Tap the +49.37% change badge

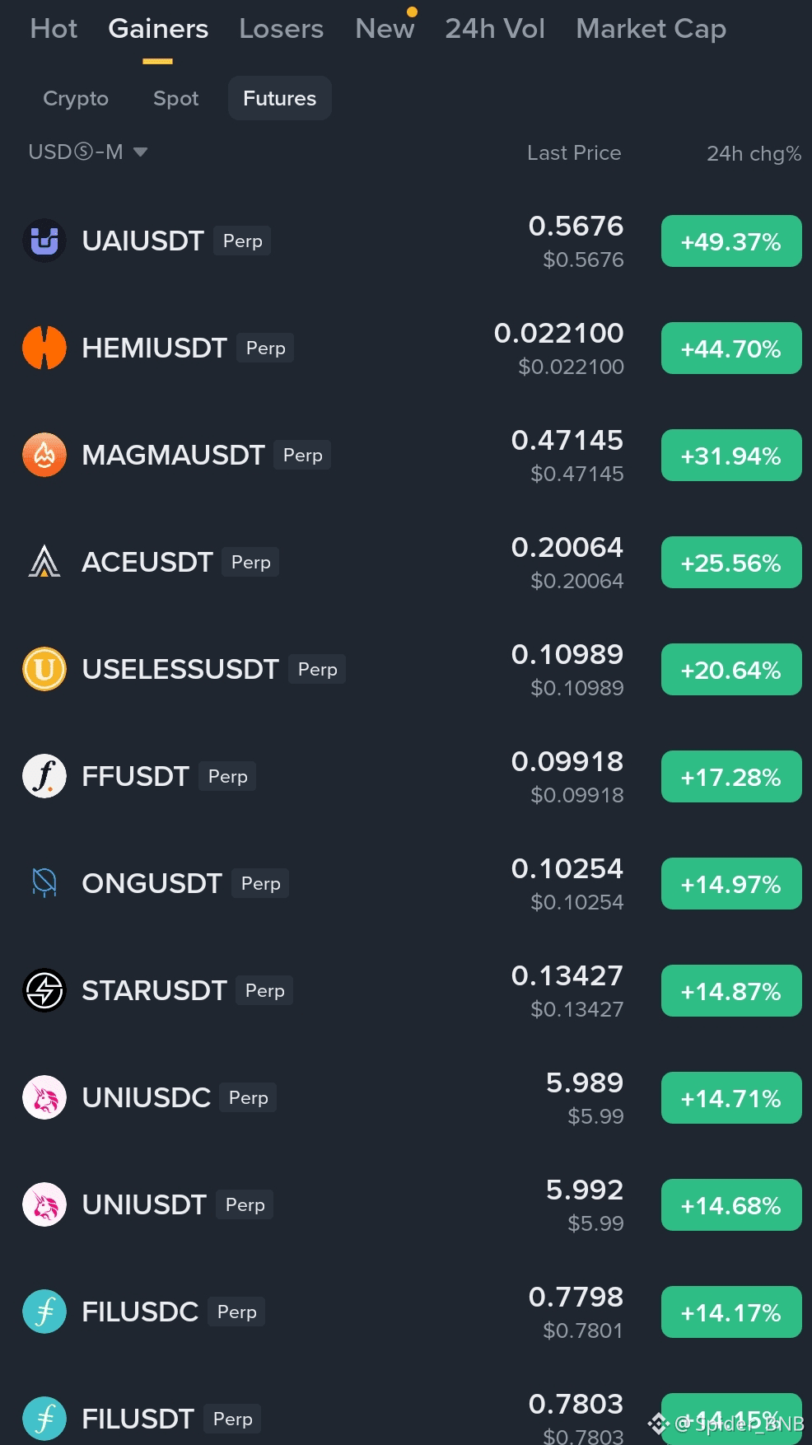tap(731, 241)
